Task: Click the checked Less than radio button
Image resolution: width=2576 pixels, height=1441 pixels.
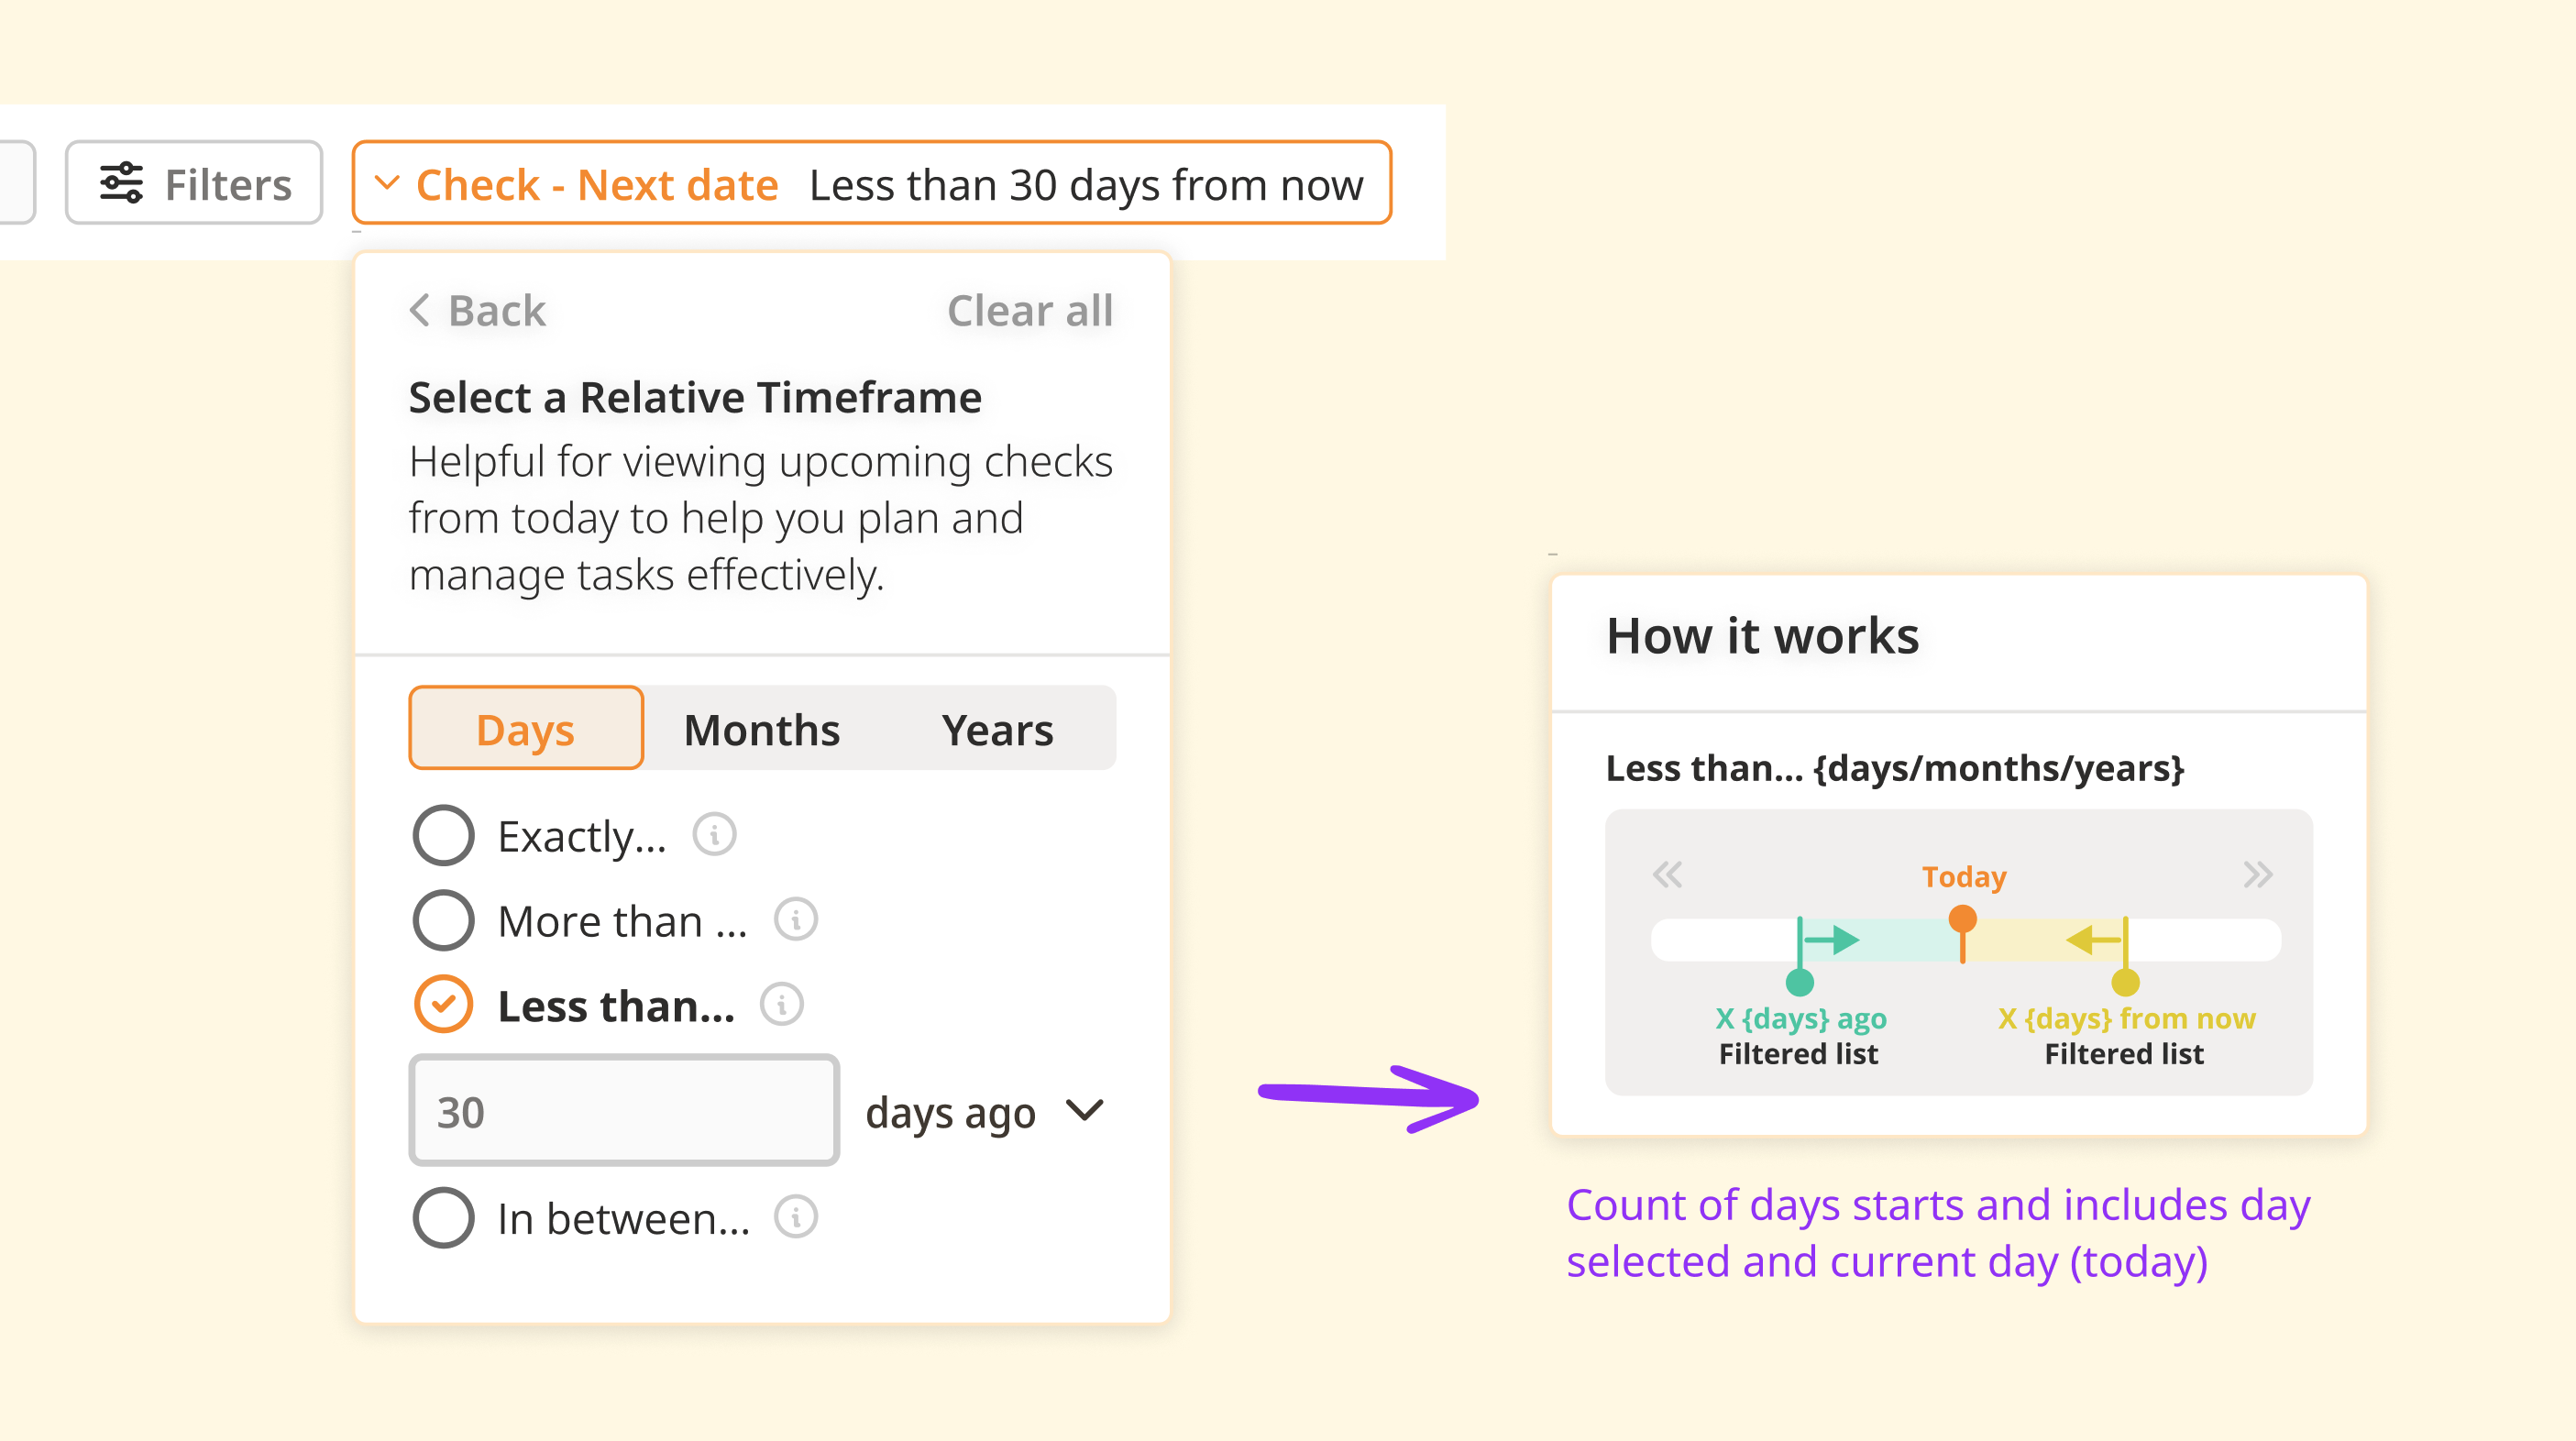Action: (x=443, y=1004)
